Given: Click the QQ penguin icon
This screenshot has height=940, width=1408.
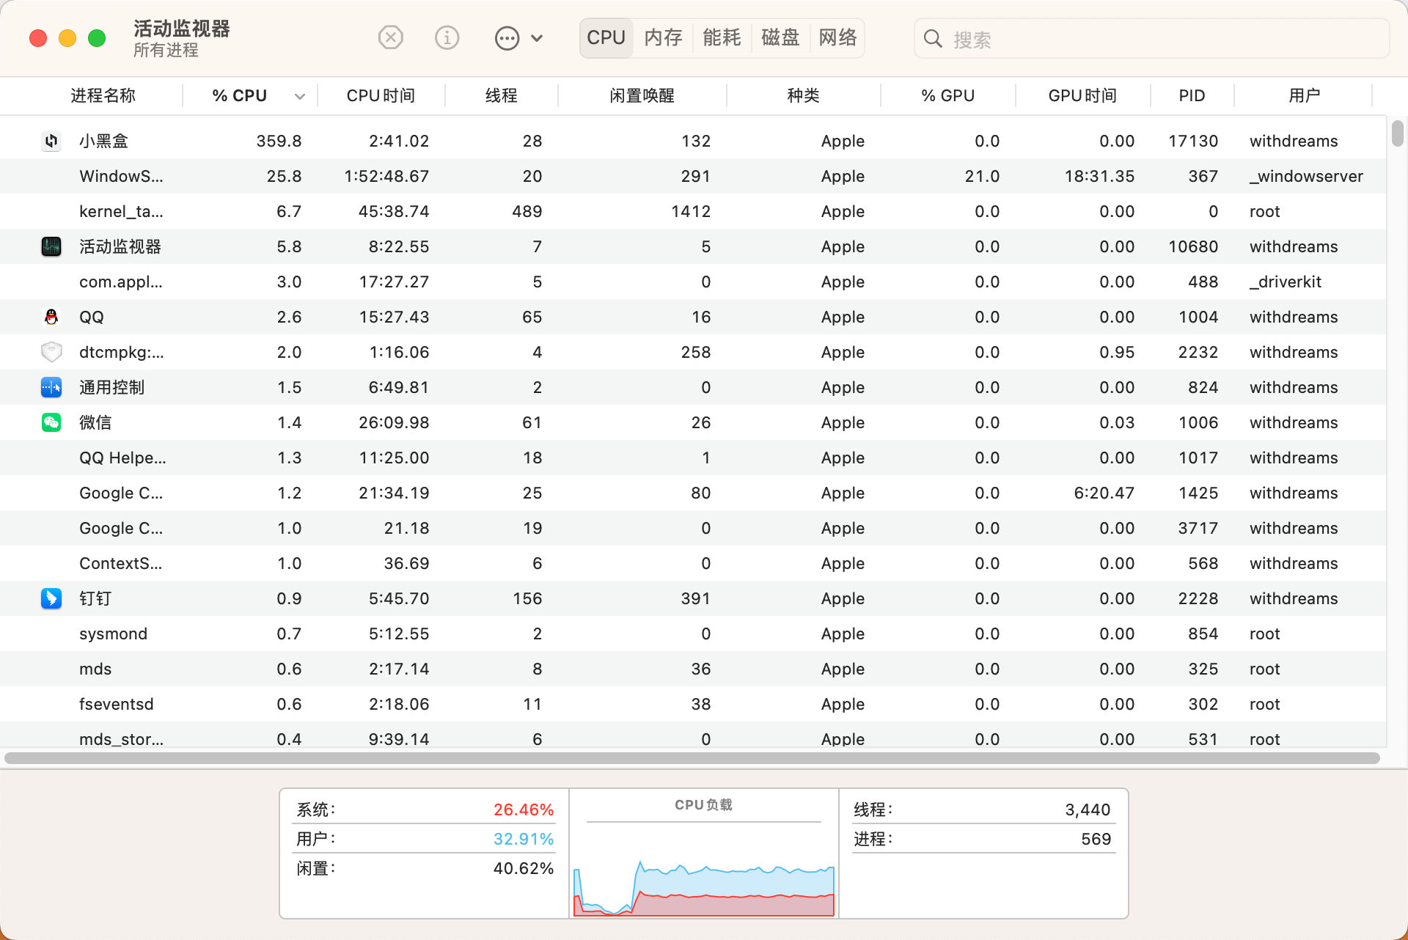Looking at the screenshot, I should (x=51, y=317).
